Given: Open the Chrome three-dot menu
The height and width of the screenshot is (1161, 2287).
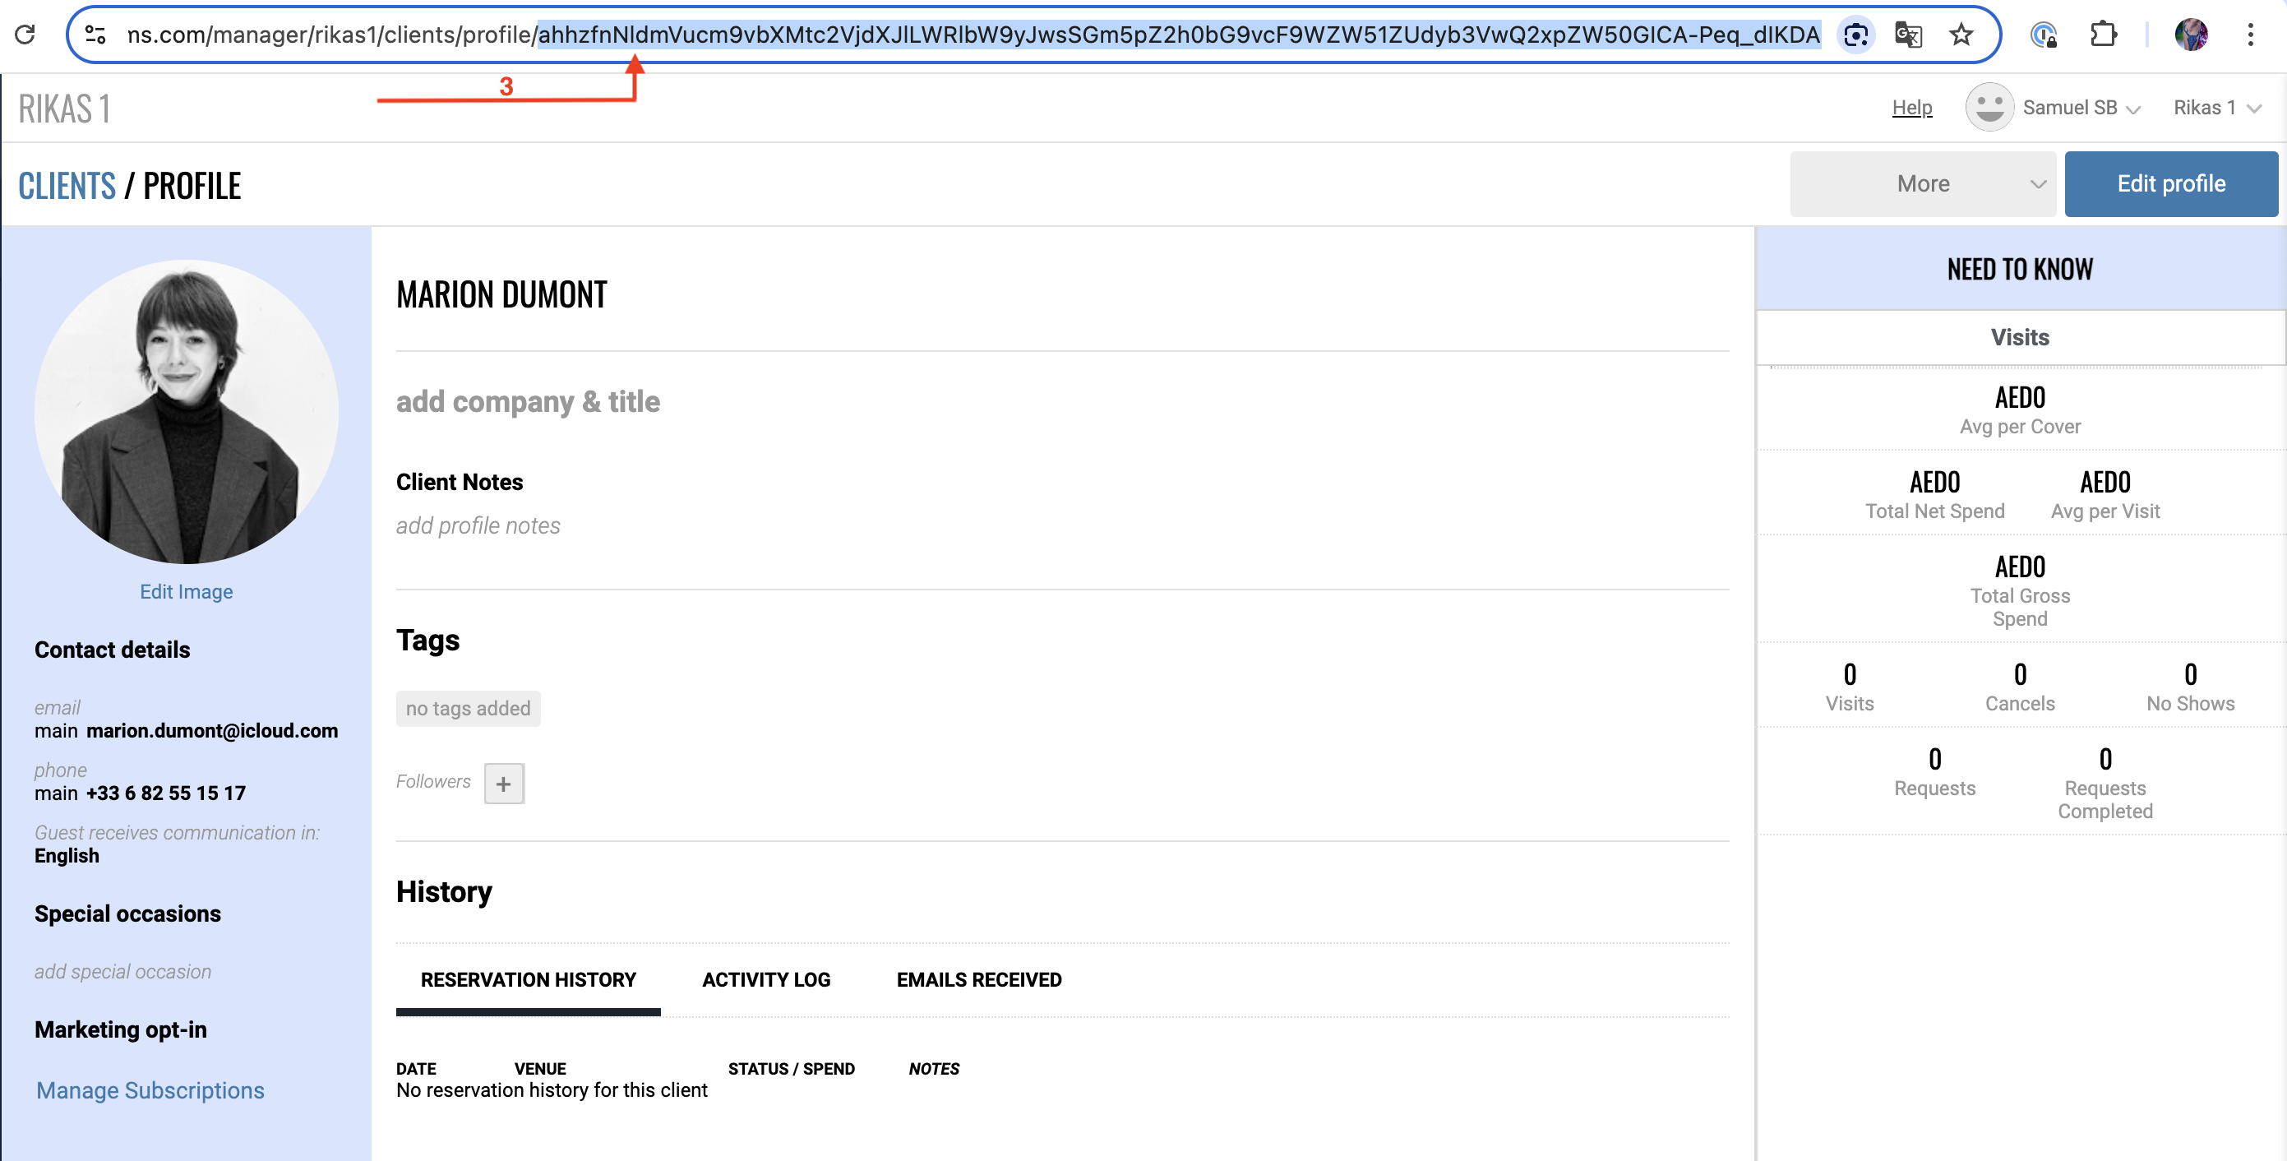Looking at the screenshot, I should click(2250, 35).
